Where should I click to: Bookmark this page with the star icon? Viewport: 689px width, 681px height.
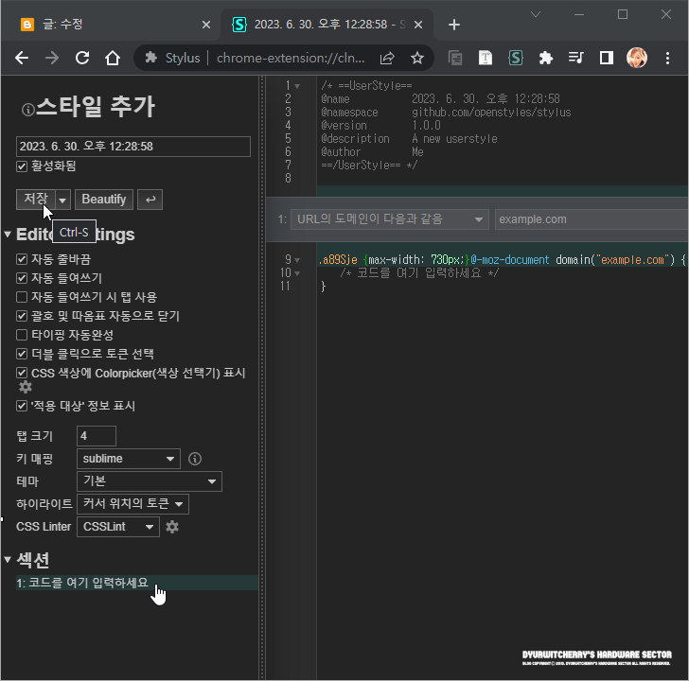point(417,58)
